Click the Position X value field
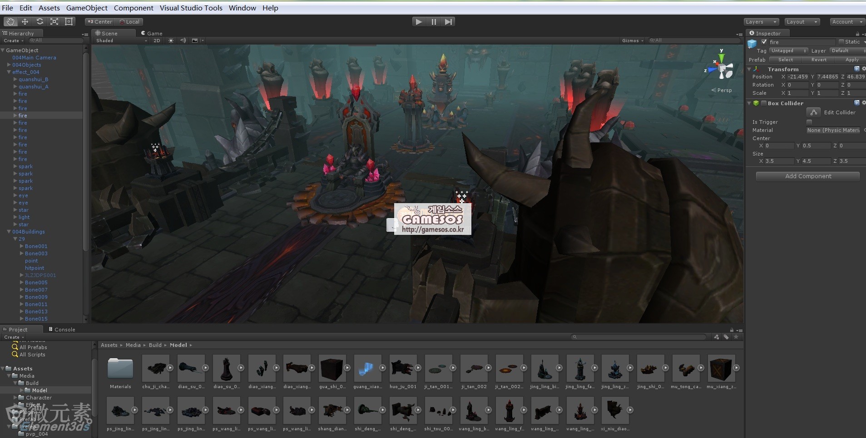This screenshot has width=866, height=438. tap(797, 77)
